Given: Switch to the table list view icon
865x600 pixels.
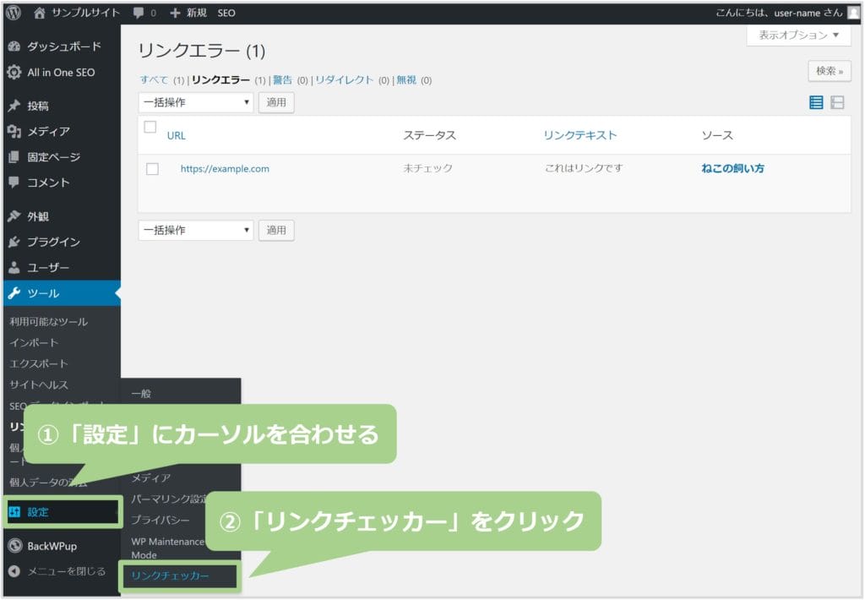Looking at the screenshot, I should coord(816,102).
